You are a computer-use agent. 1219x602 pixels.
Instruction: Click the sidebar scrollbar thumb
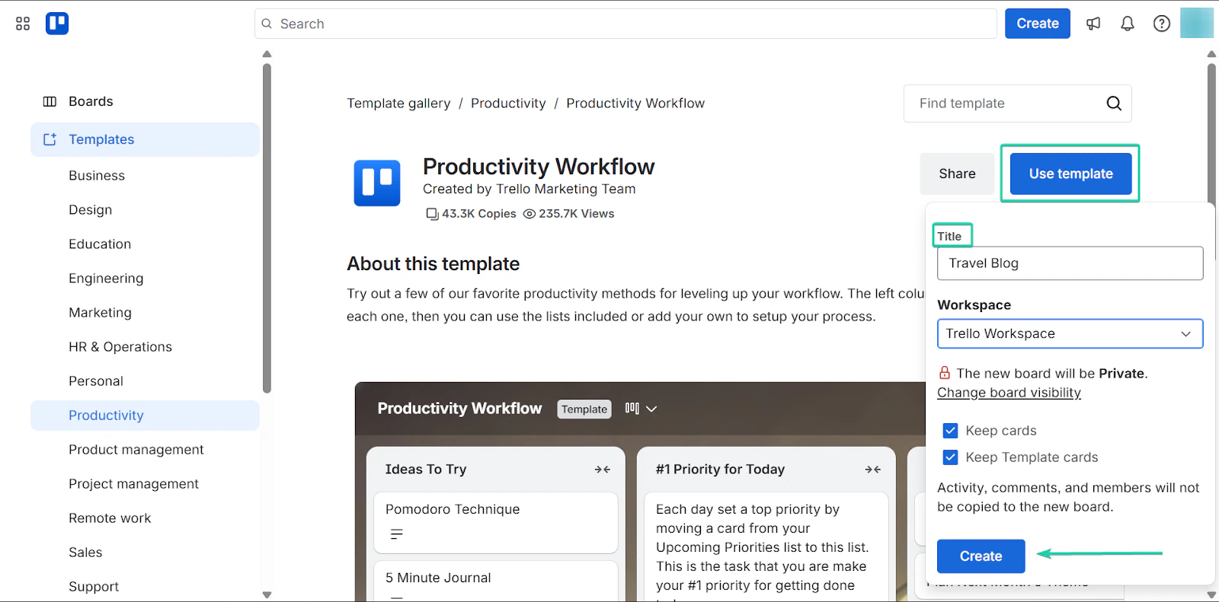(x=267, y=228)
